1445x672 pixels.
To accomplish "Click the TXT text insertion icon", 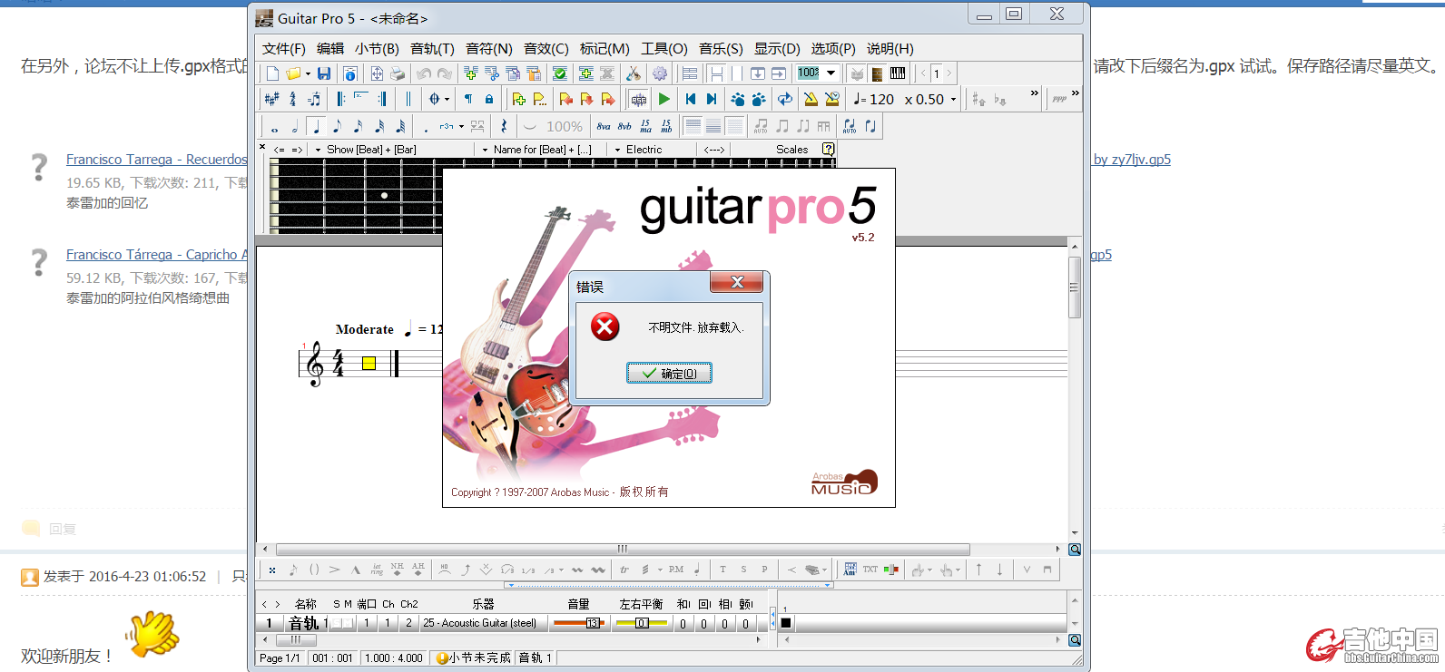I will [x=870, y=570].
